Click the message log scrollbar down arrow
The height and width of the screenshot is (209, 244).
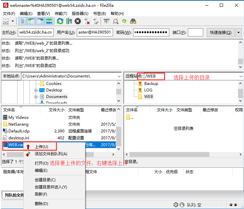tap(240, 67)
